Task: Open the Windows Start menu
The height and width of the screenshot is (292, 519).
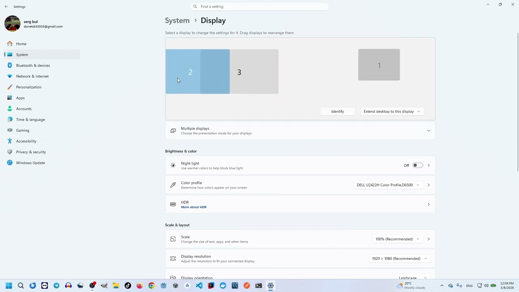Action: point(9,286)
